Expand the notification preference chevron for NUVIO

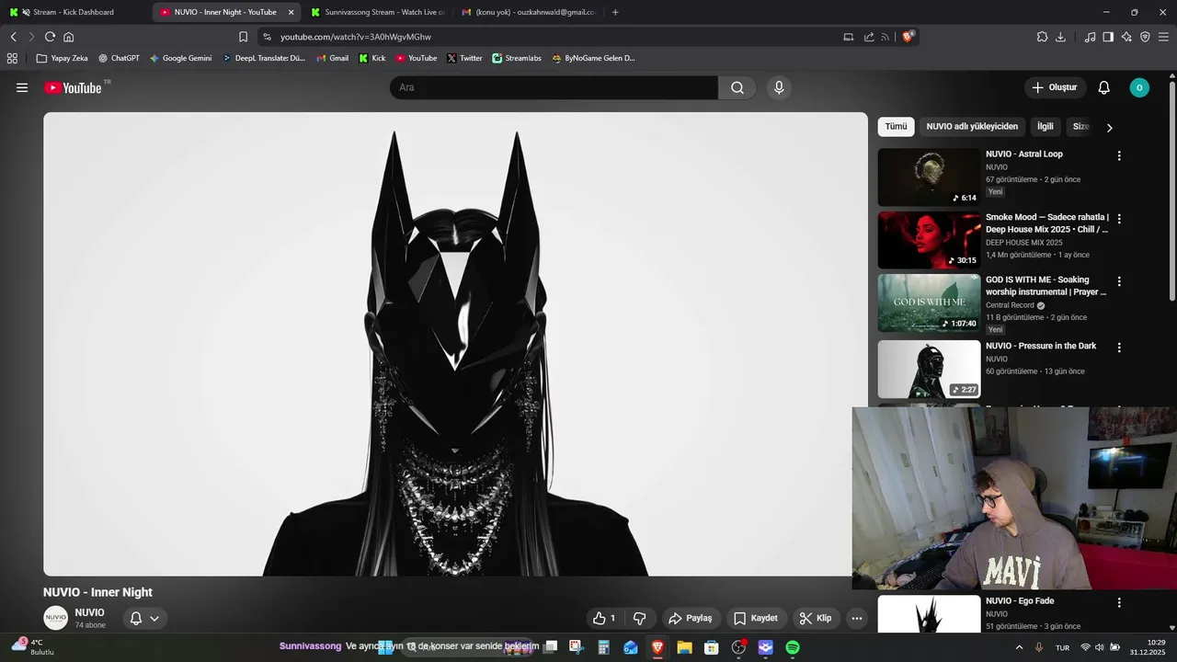[154, 618]
